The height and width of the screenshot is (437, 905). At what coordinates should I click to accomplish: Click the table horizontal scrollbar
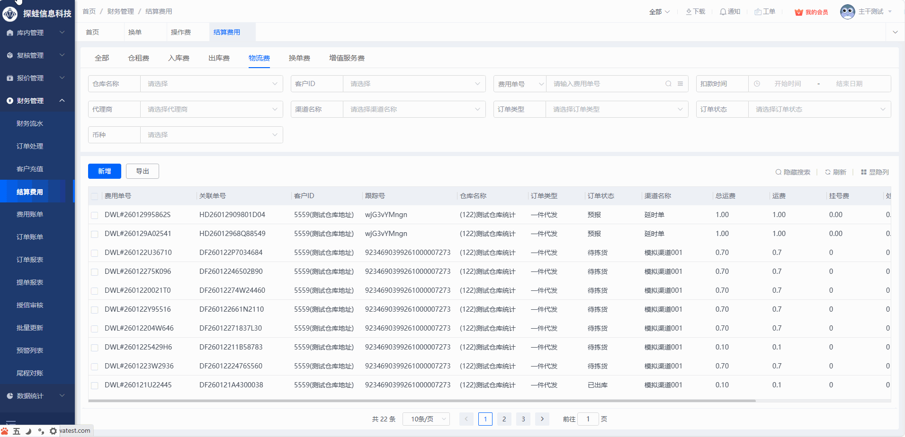[421, 401]
